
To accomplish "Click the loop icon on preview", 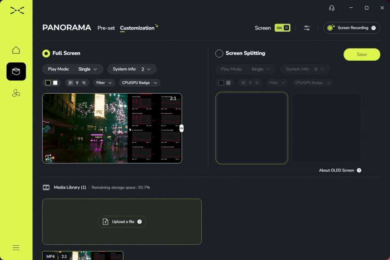I will (x=49, y=158).
